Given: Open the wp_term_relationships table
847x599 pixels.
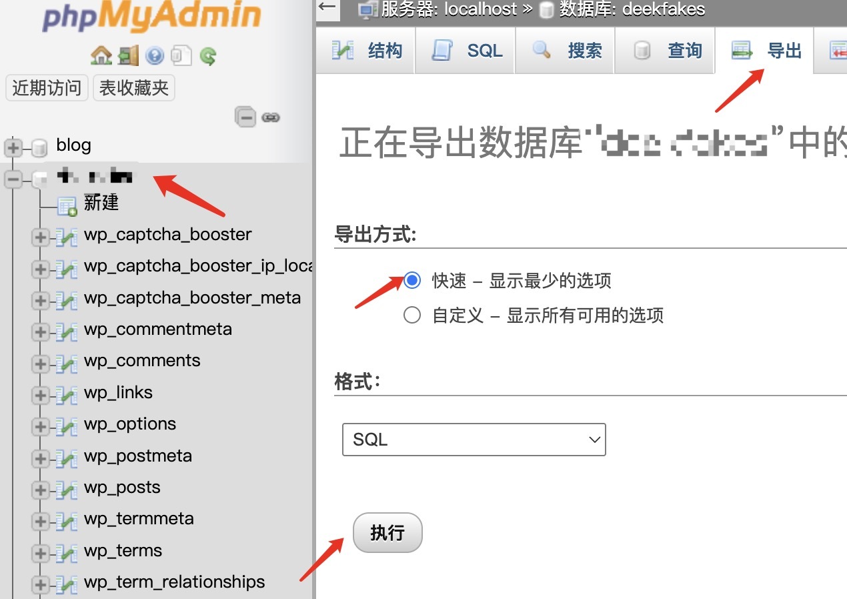Looking at the screenshot, I should pos(175,582).
